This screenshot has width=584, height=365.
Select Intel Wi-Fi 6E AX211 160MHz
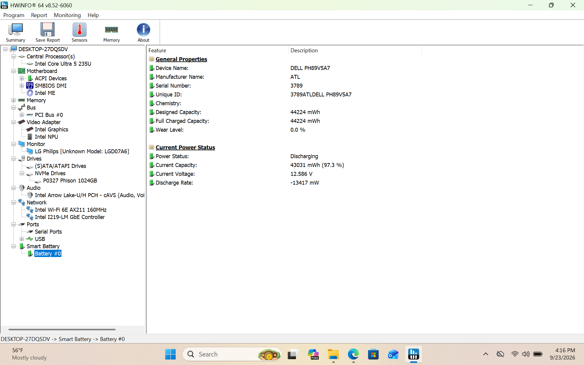[x=71, y=210]
